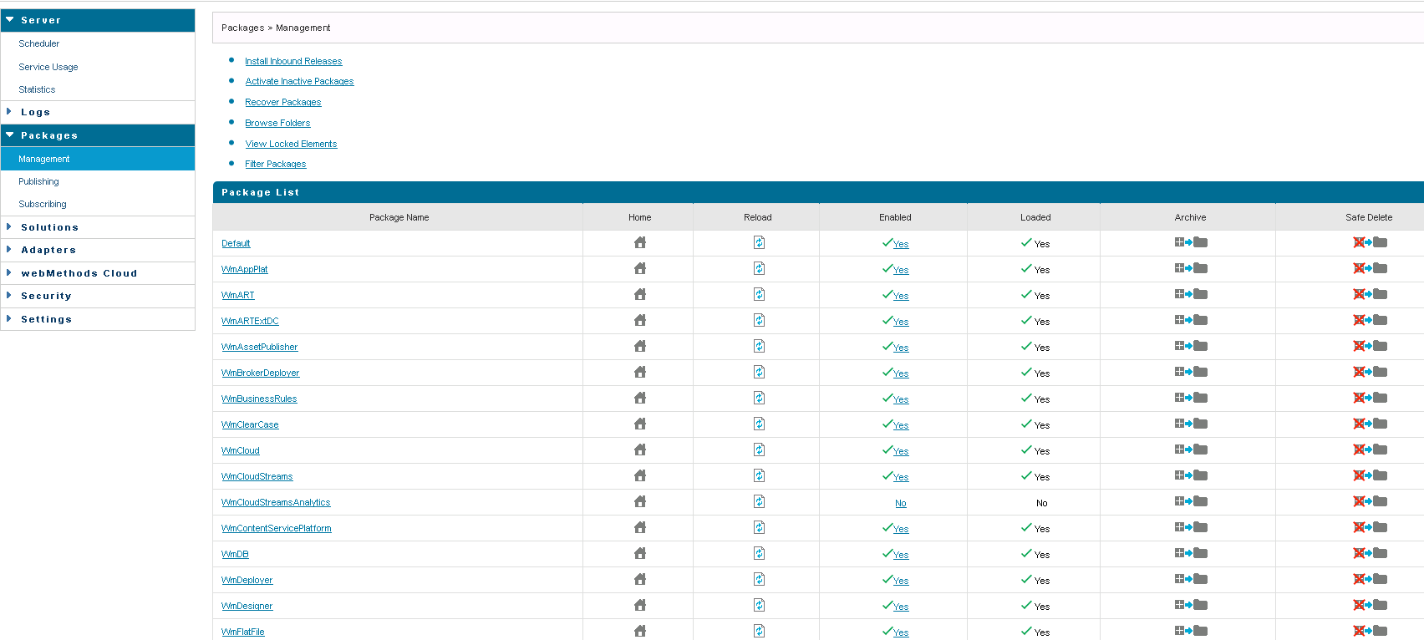Reload the WmDeployer package
The width and height of the screenshot is (1424, 640).
[x=759, y=579]
